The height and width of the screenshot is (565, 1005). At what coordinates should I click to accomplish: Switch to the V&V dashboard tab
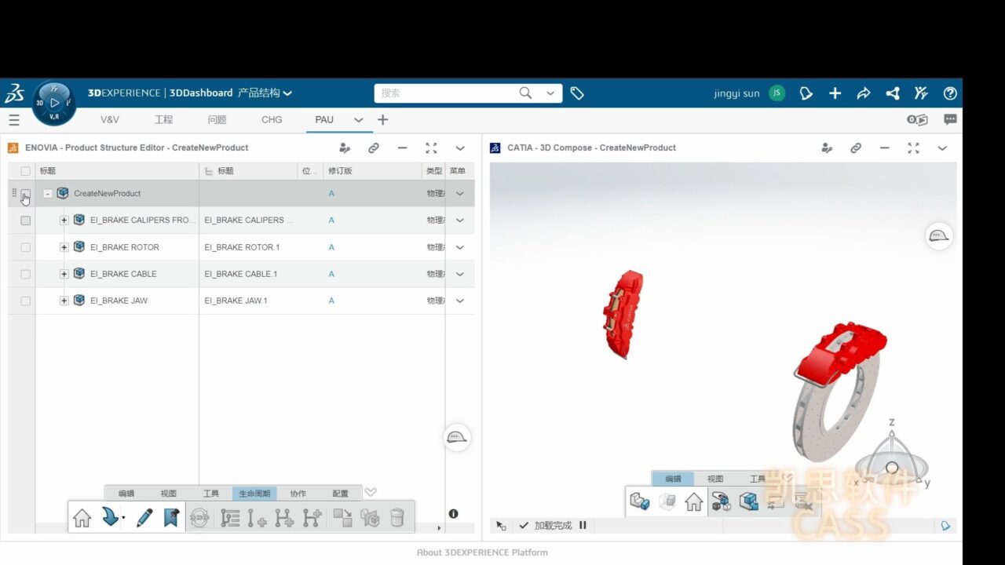coord(110,120)
